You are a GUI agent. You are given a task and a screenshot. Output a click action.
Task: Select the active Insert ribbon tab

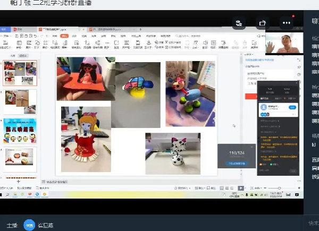coord(64,36)
